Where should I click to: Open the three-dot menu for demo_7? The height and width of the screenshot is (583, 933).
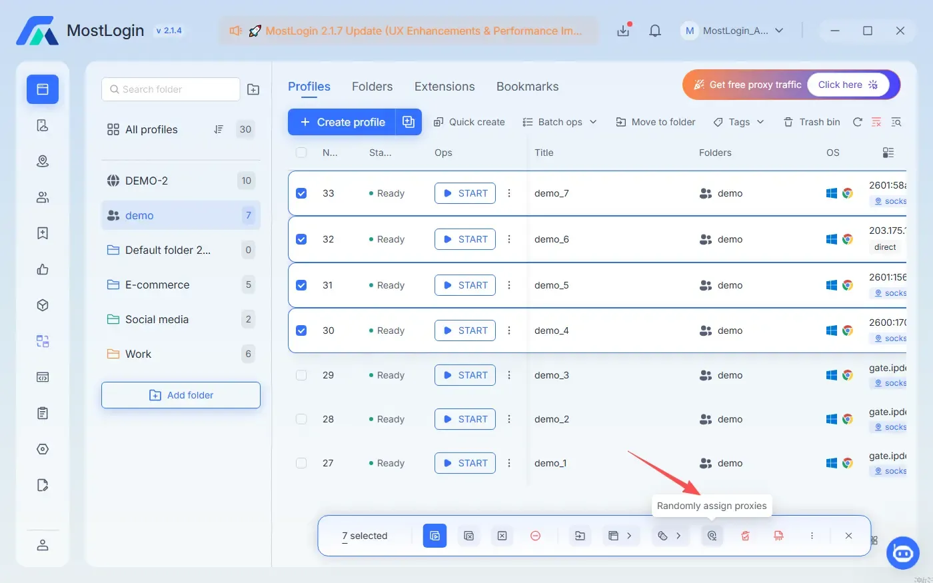click(x=509, y=193)
